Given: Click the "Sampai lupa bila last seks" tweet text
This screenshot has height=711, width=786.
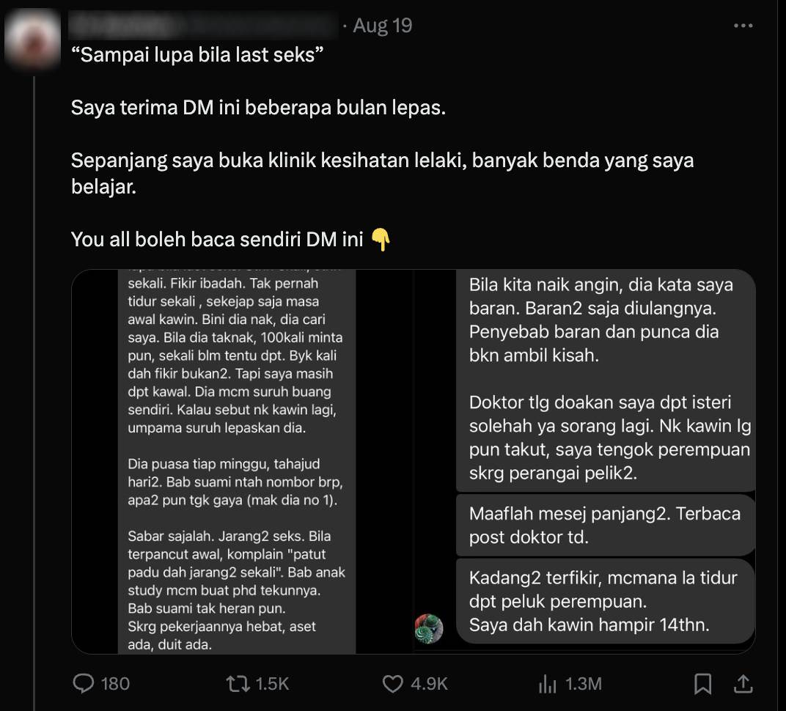Looking at the screenshot, I should [x=197, y=55].
